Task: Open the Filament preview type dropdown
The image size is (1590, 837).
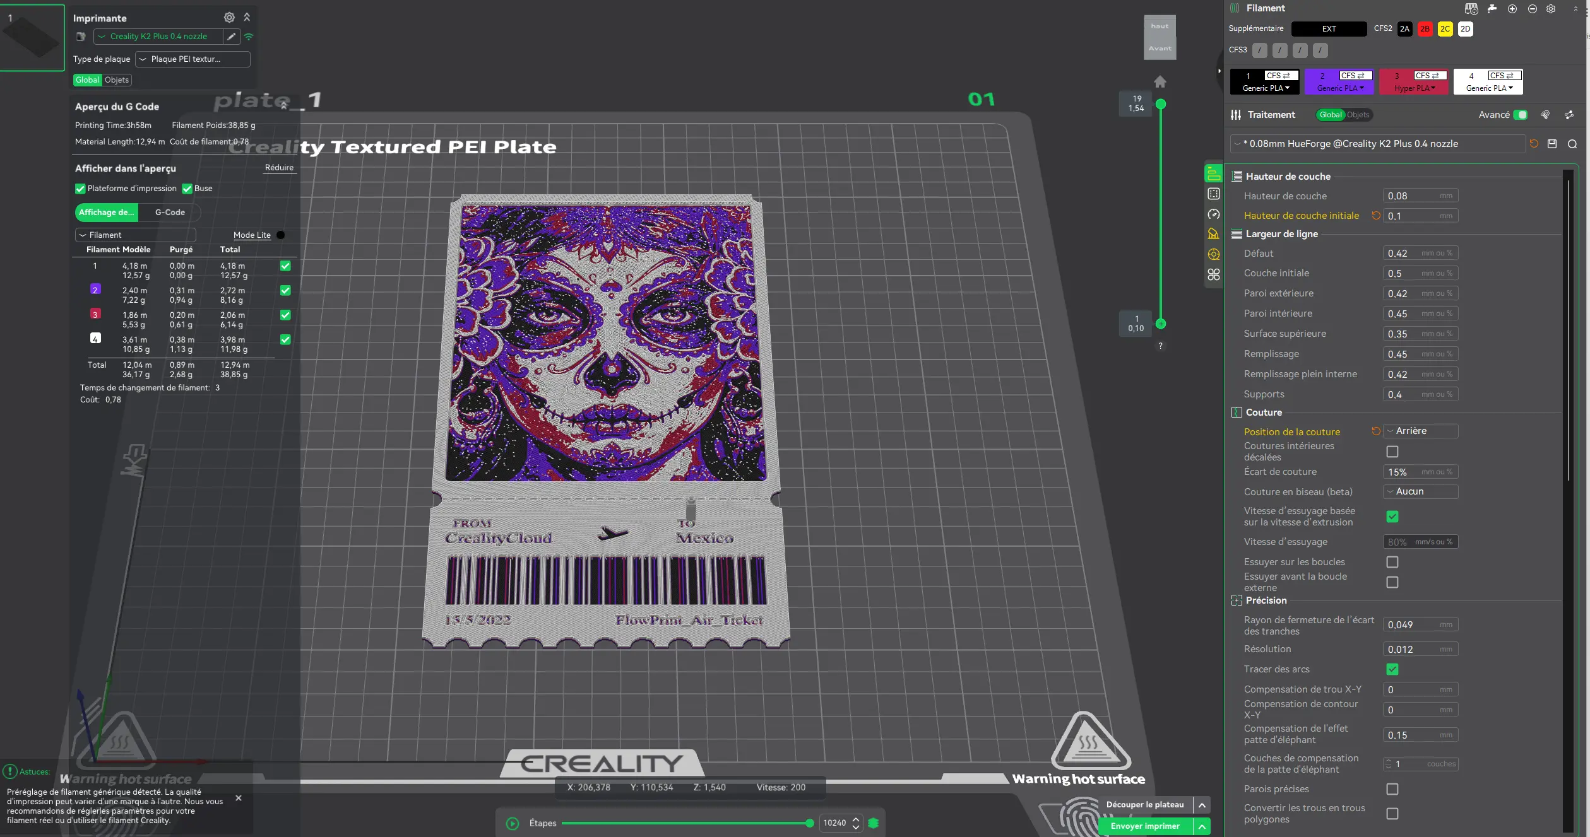Action: 136,235
